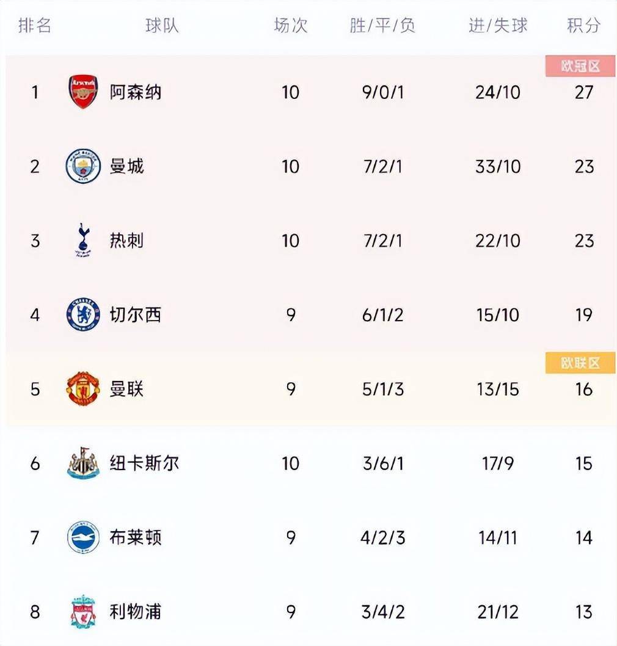Open the 纽卡斯尔 team name

click(144, 463)
